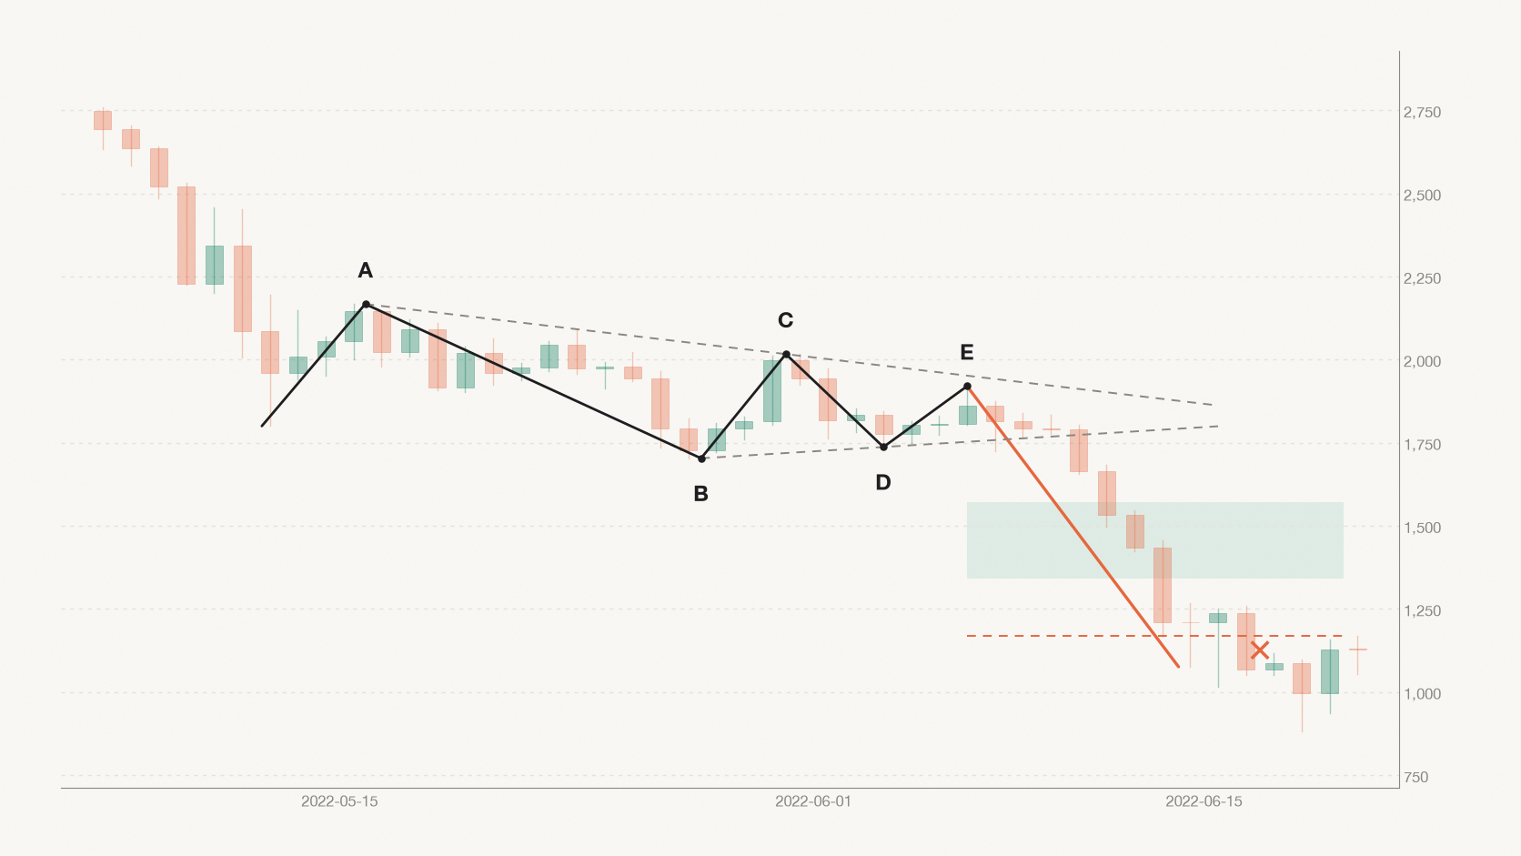Click the 2022-06-15 date label
This screenshot has width=1521, height=856.
pos(1204,801)
